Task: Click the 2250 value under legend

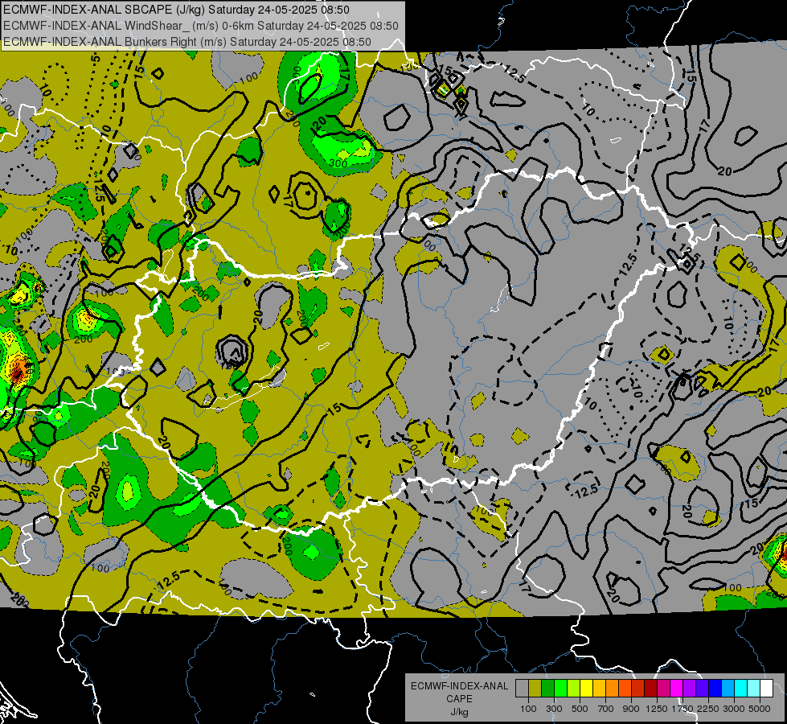Action: (708, 709)
